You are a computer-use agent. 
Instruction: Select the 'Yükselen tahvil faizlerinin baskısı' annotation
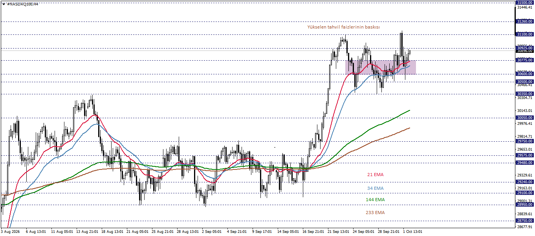pos(343,27)
